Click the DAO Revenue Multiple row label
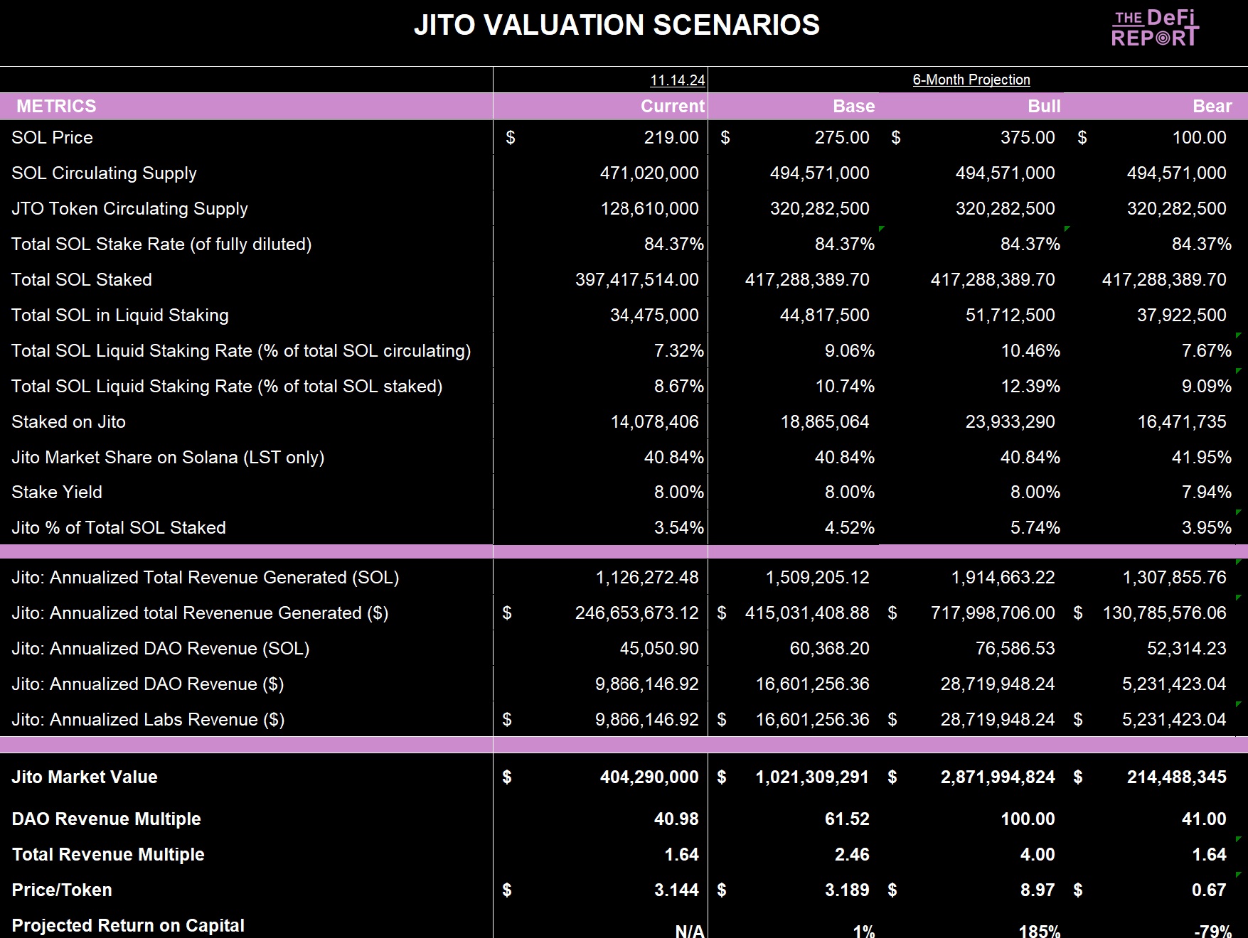 pyautogui.click(x=106, y=819)
